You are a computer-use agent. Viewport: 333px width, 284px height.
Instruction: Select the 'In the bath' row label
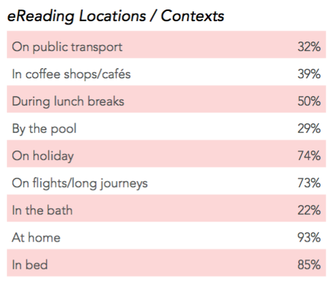42,210
